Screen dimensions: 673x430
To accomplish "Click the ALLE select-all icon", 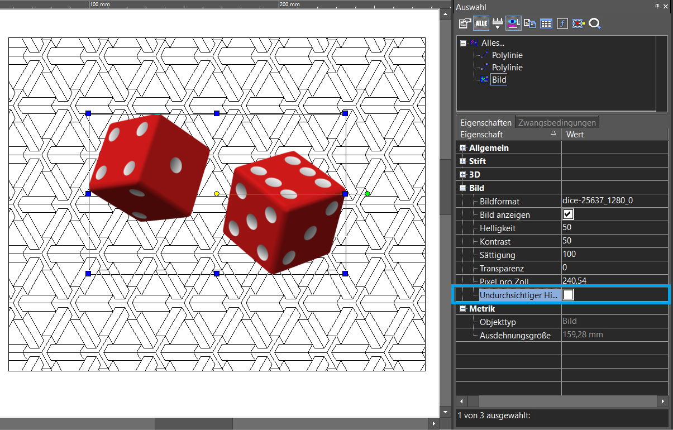I will coord(481,23).
